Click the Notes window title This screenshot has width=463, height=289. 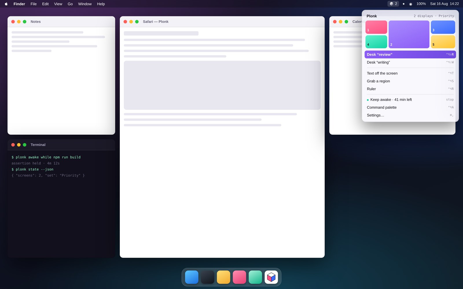36,22
